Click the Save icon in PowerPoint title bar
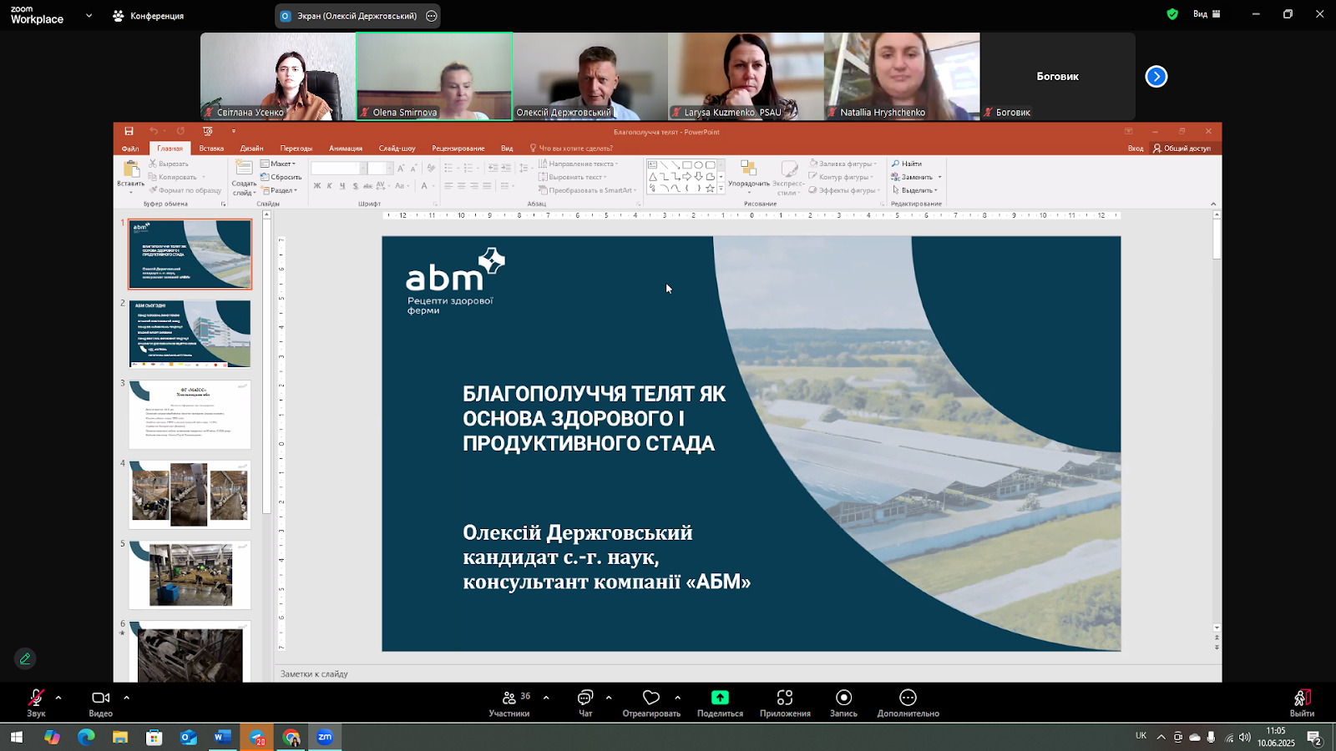The width and height of the screenshot is (1336, 751). [x=129, y=131]
